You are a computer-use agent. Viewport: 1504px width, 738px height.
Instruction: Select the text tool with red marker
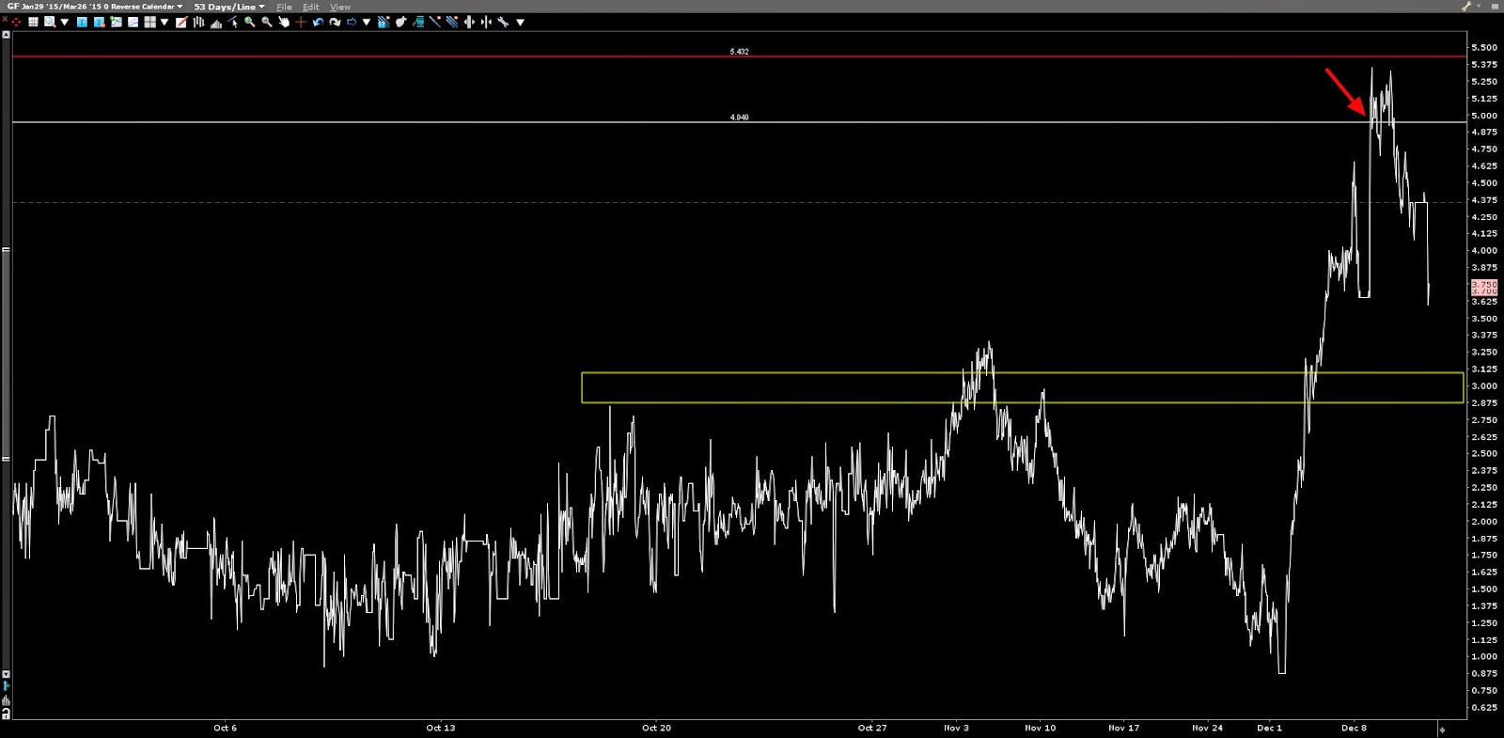[99, 22]
